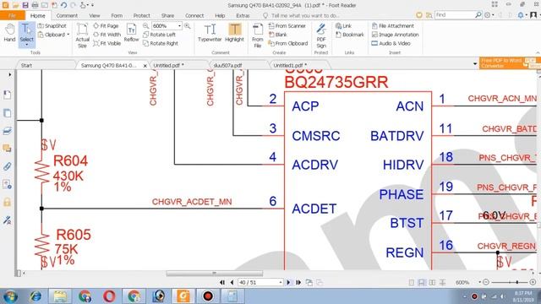Activate the Select text tool

(26, 34)
